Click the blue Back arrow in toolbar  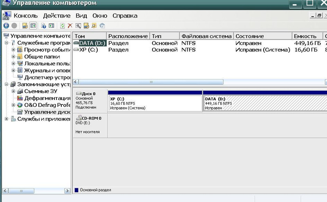point(6,25)
